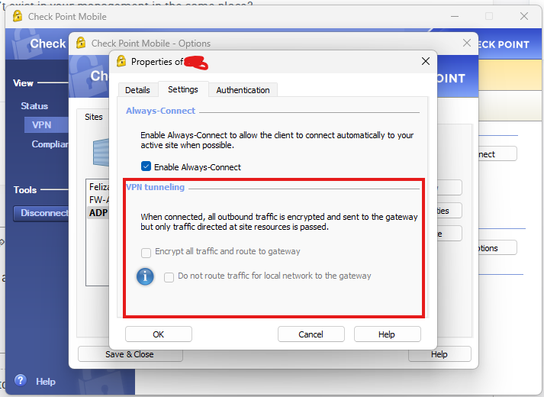The height and width of the screenshot is (397, 544).
Task: Switch to the Details tab
Action: pyautogui.click(x=138, y=90)
